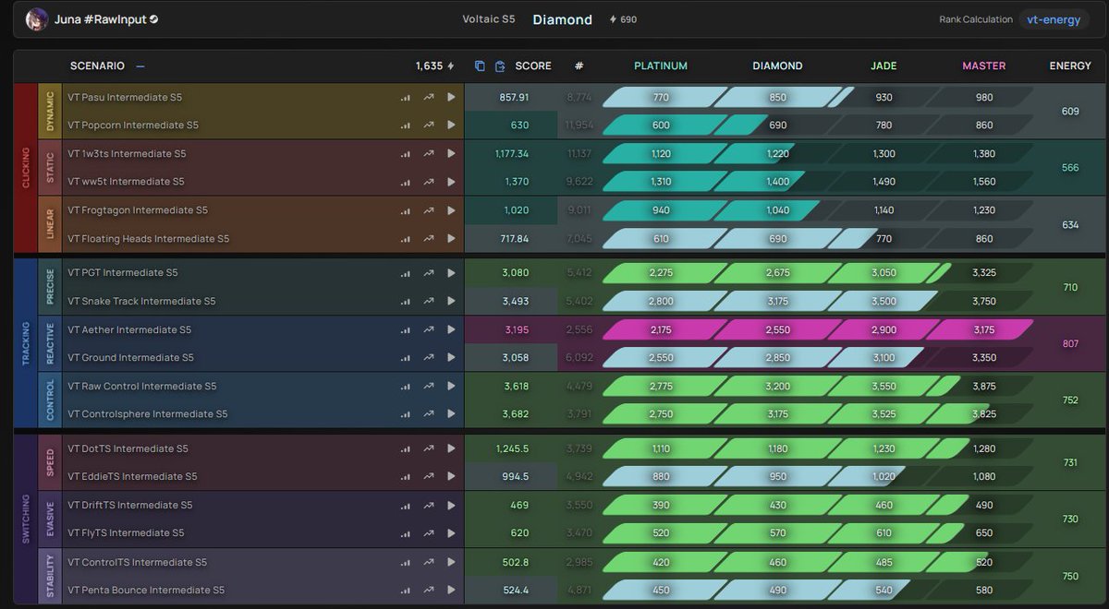The image size is (1109, 609).
Task: View trend graph for VT Penta Bounce Intermediate S5
Action: click(x=428, y=590)
